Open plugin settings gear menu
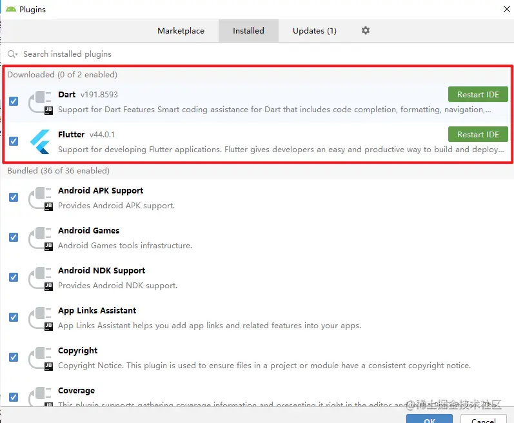Screen dimensions: 514x423 pyautogui.click(x=366, y=30)
